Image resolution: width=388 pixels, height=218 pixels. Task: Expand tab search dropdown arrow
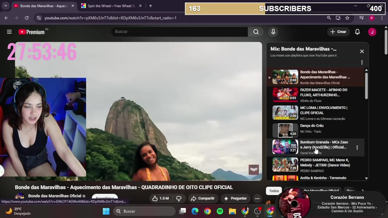(x=5, y=6)
